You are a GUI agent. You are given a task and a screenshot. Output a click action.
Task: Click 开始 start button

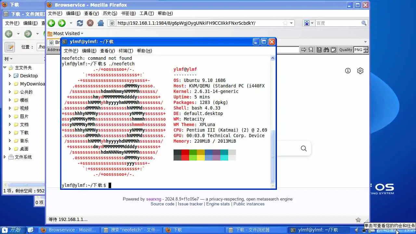(x=12, y=230)
